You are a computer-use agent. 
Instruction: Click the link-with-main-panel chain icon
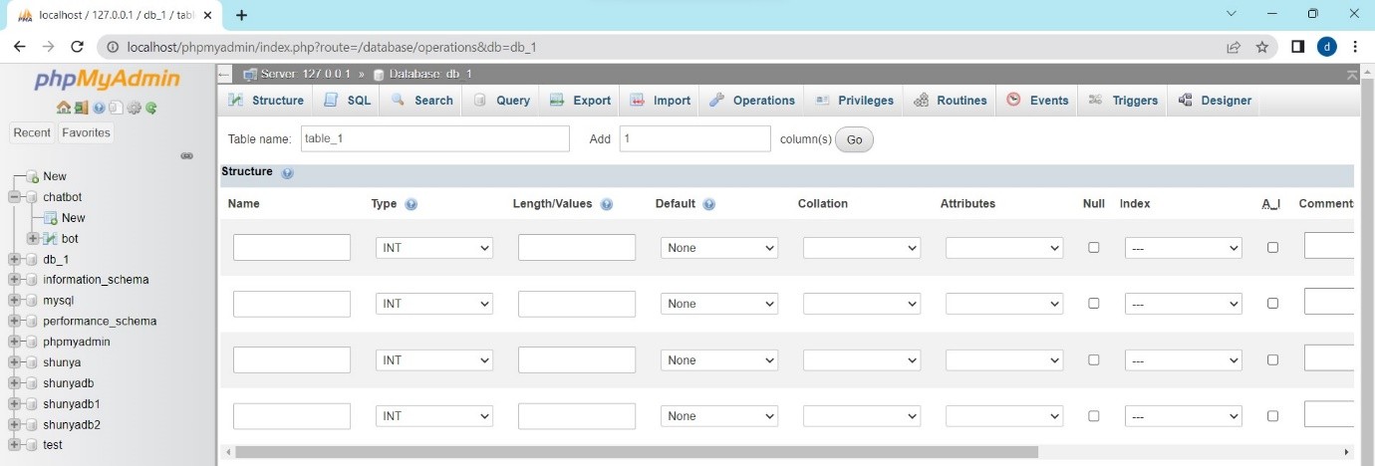coord(186,155)
